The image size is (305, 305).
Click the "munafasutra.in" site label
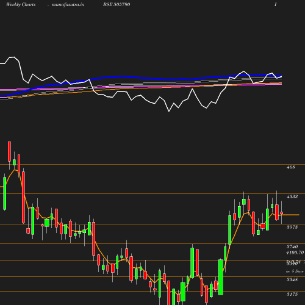68,4
